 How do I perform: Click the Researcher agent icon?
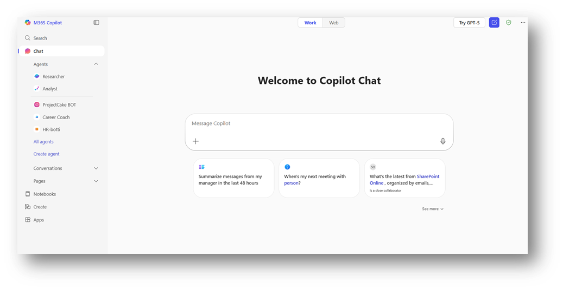pos(36,76)
